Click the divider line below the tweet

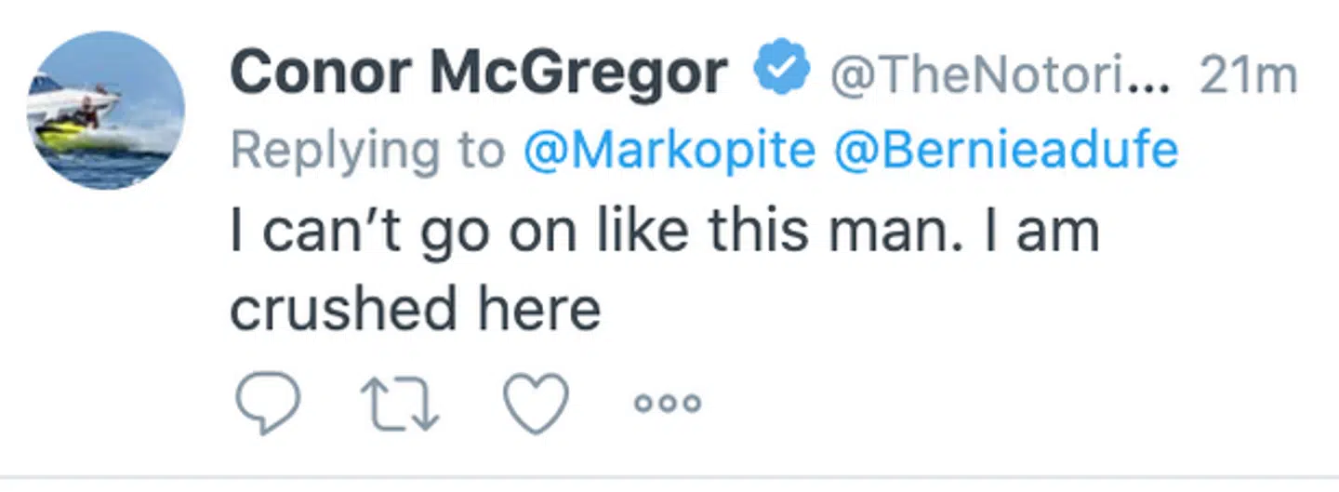coord(669,479)
